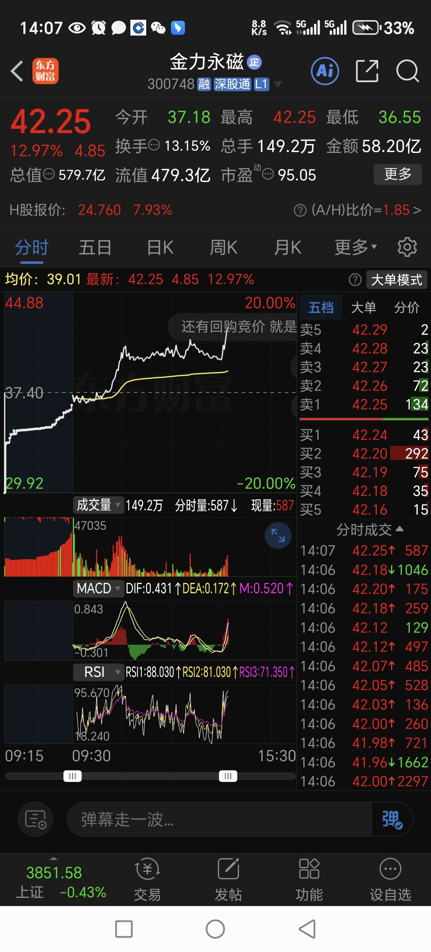Screen dimensions: 431x952
Task: Switch to 分时 chart tab
Action: [32, 247]
